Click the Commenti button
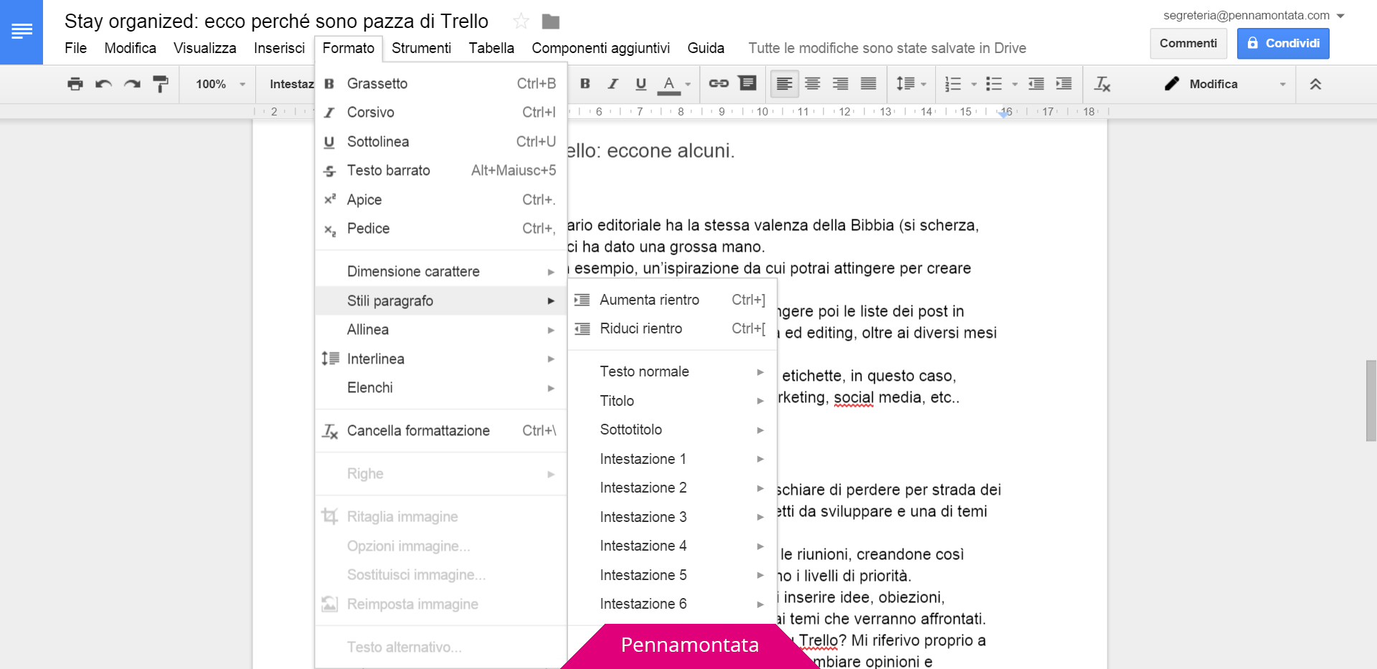1377x669 pixels. [1188, 43]
